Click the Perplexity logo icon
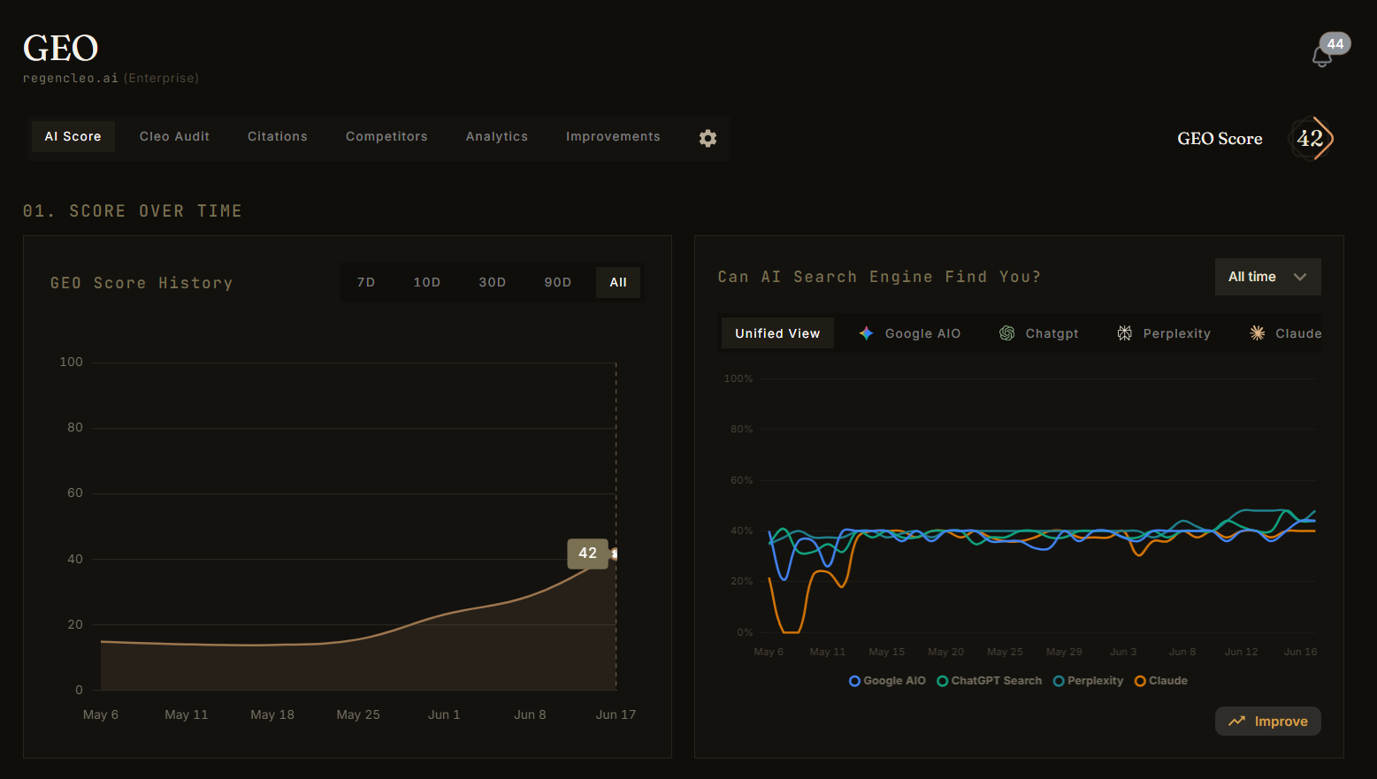 pos(1124,333)
